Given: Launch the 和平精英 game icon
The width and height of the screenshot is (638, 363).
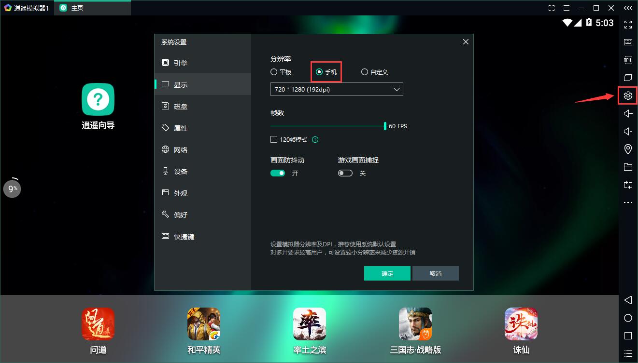Looking at the screenshot, I should [204, 324].
